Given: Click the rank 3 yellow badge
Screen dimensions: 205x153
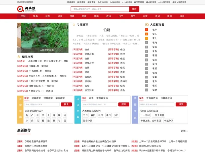Looking at the screenshot, I should click(x=147, y=38).
